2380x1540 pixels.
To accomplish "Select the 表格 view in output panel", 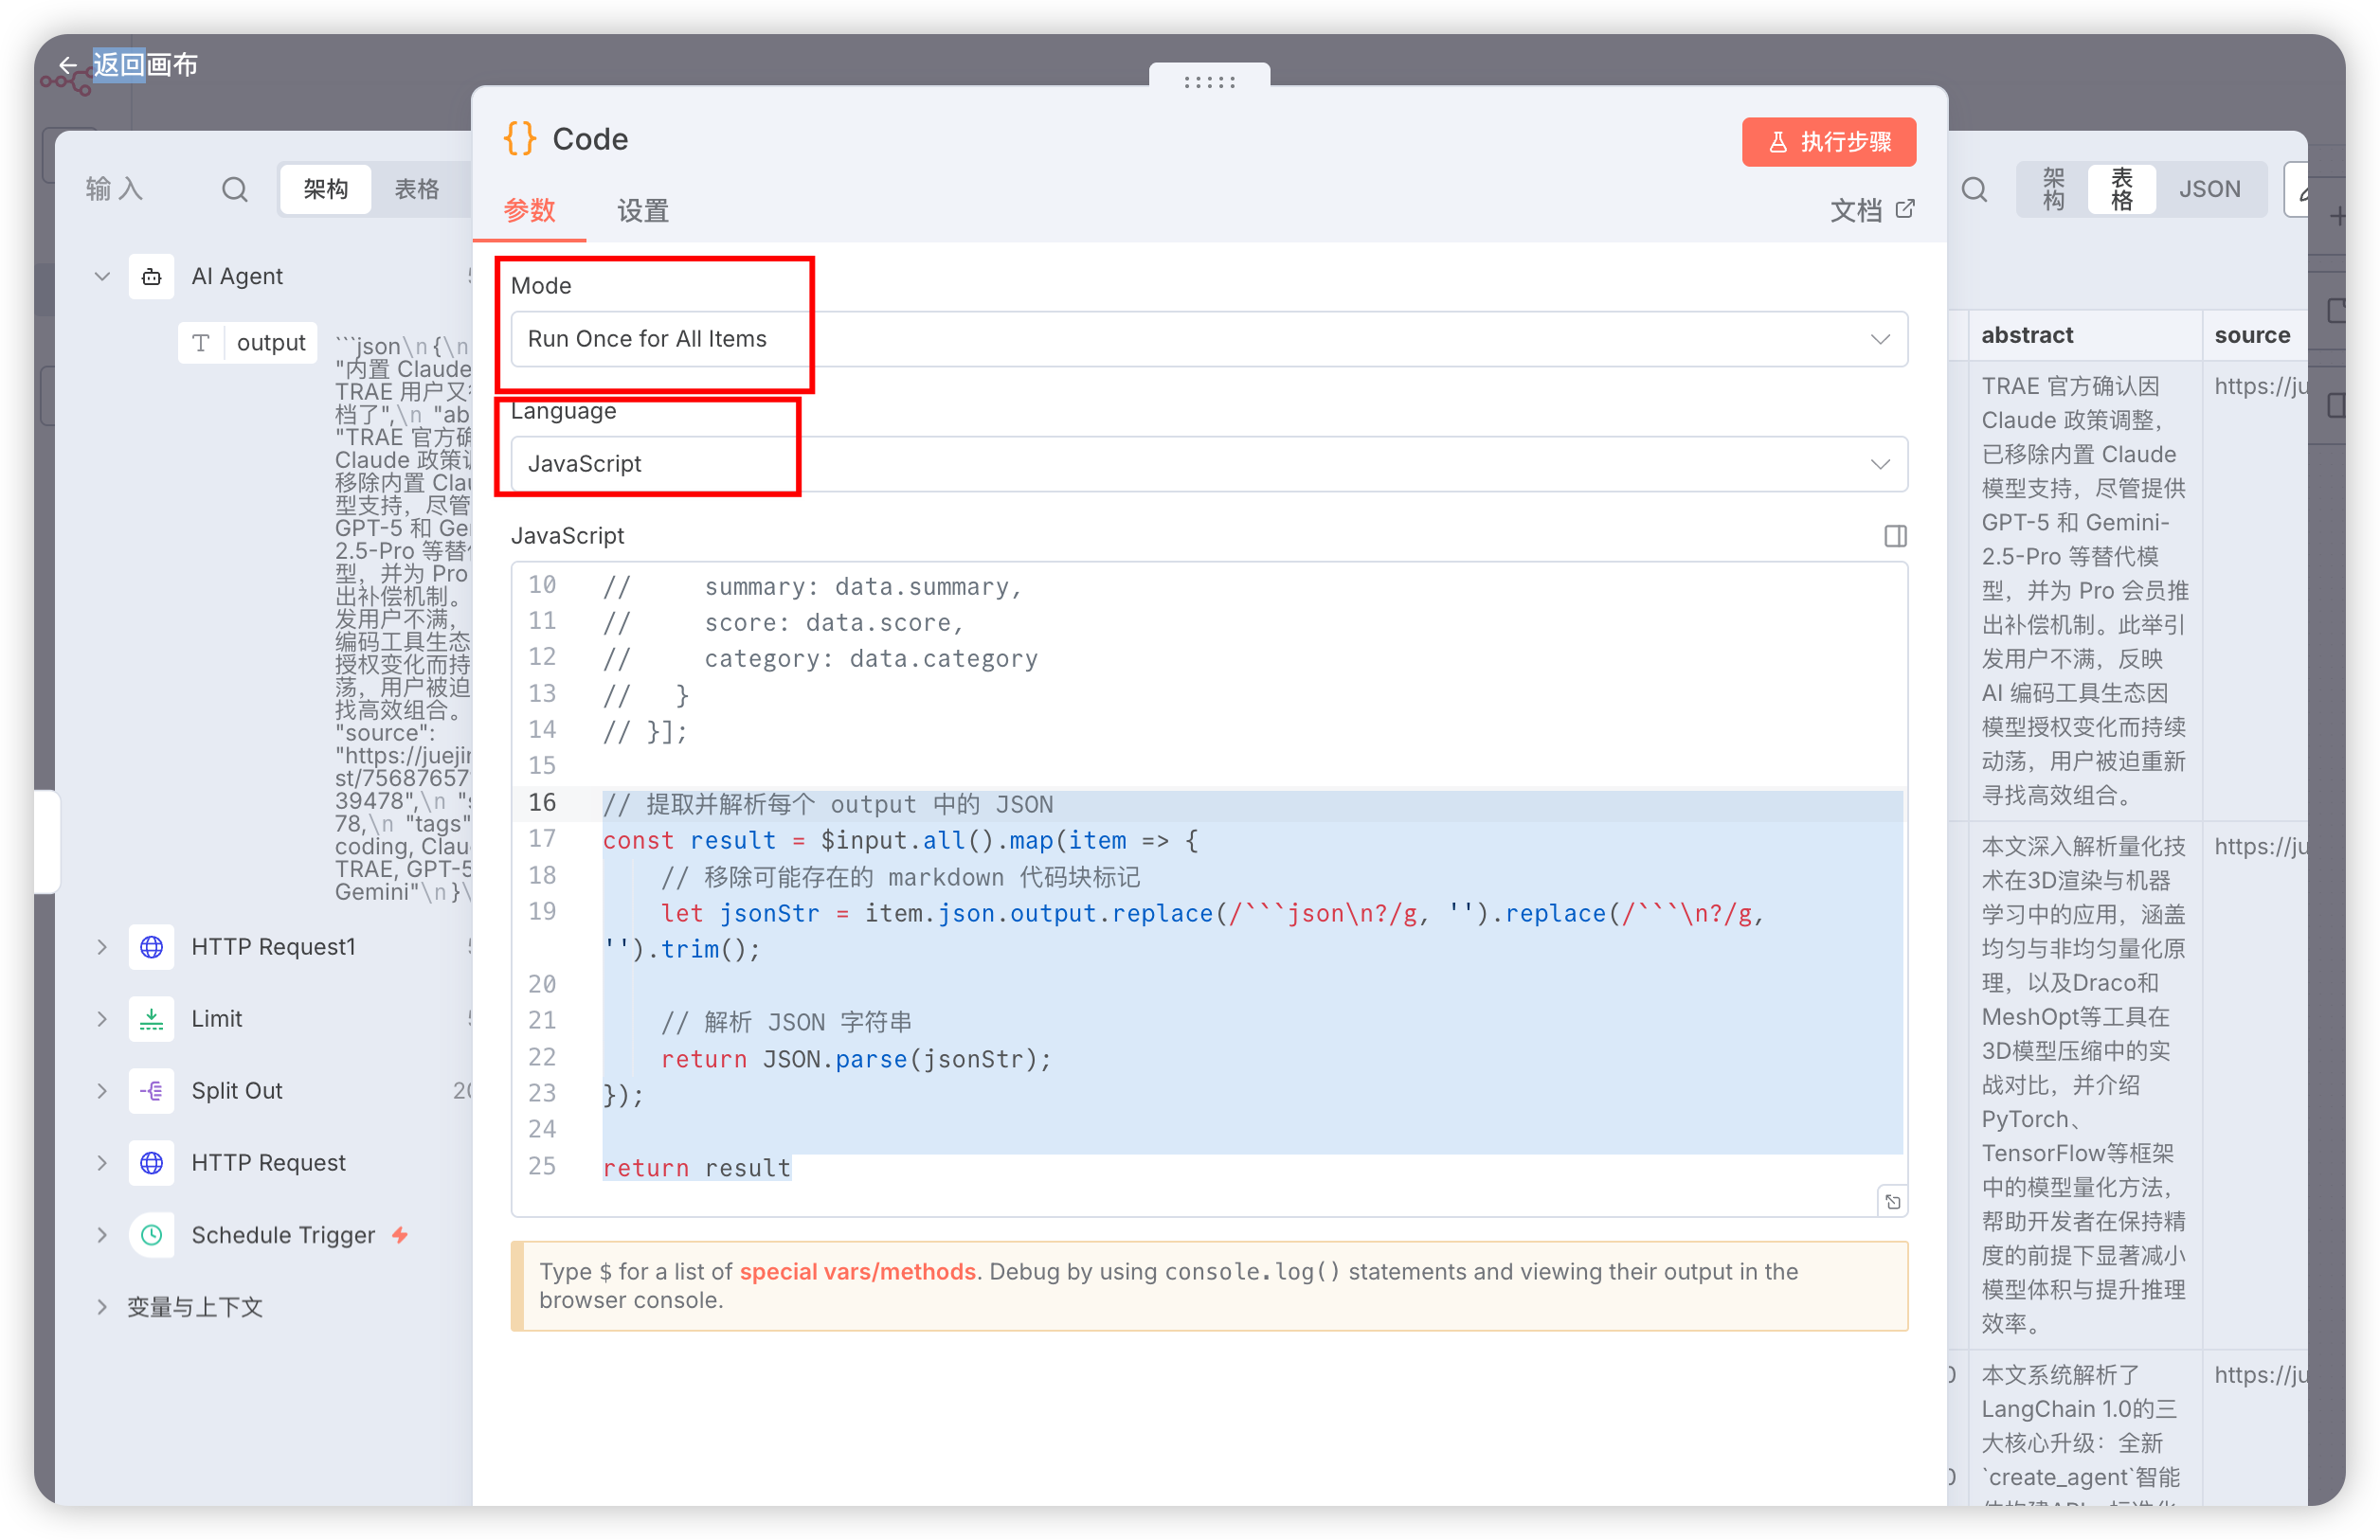I will click(x=2121, y=188).
